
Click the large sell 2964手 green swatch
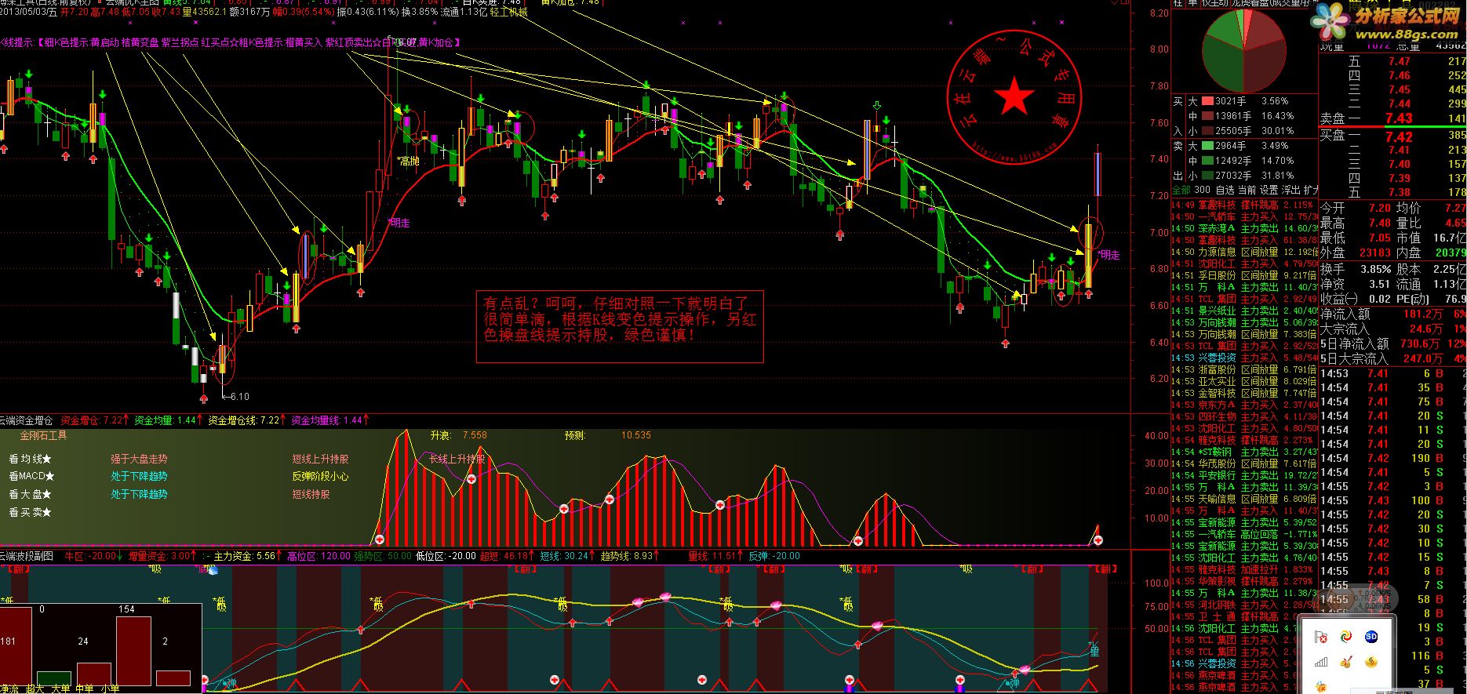(x=1207, y=146)
